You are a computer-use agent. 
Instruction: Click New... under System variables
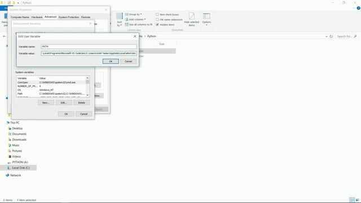pos(46,103)
